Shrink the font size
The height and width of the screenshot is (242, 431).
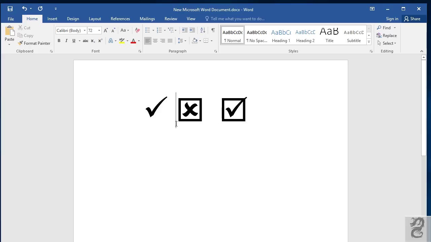coord(113,30)
